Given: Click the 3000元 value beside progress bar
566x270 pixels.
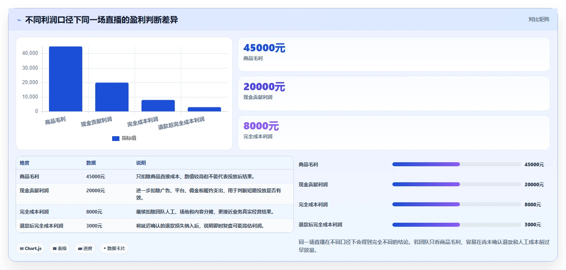Looking at the screenshot, I should tap(533, 224).
